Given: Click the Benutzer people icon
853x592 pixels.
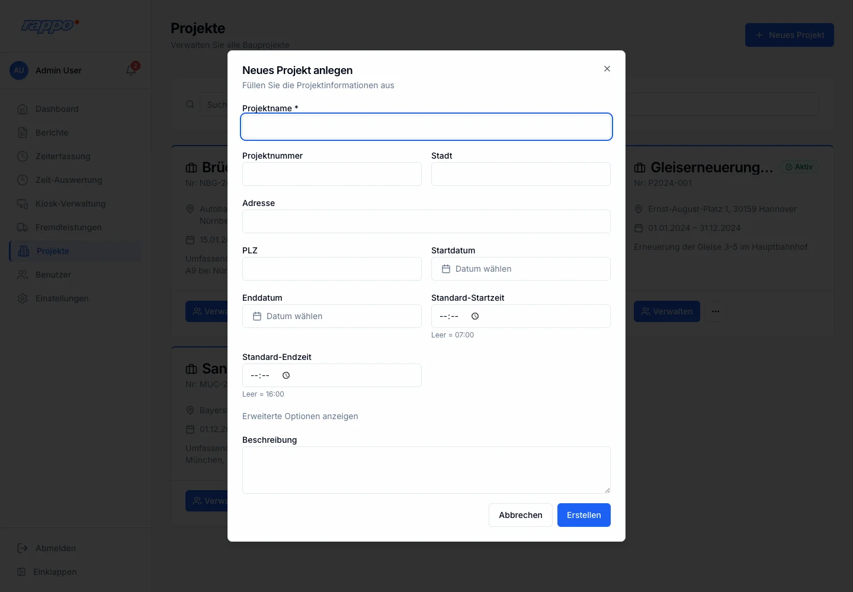Looking at the screenshot, I should pyautogui.click(x=23, y=275).
